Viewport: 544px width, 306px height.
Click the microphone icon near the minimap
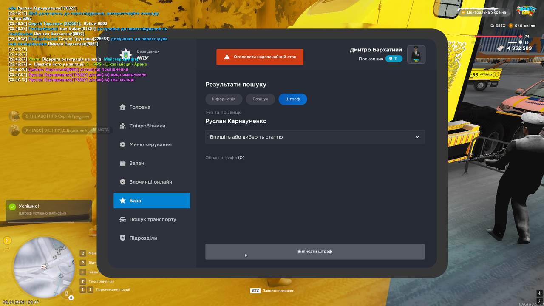pyautogui.click(x=66, y=292)
